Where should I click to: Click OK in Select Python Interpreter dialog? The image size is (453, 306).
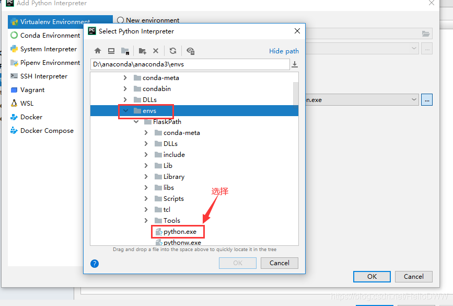point(238,263)
